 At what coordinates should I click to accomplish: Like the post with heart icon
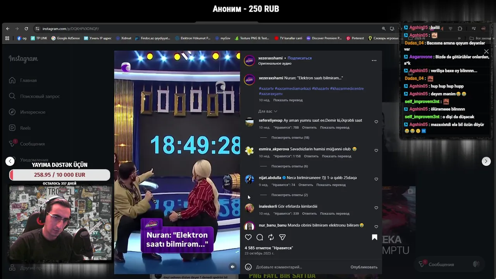(x=248, y=237)
